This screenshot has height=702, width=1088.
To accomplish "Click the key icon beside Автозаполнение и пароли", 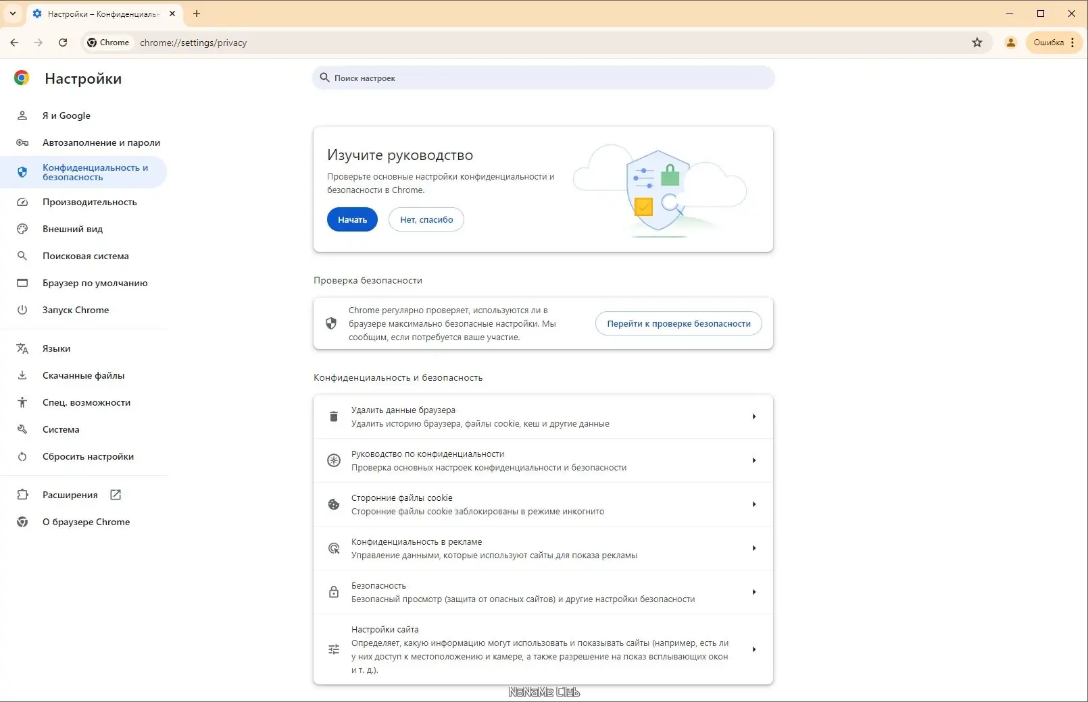I will (x=22, y=142).
